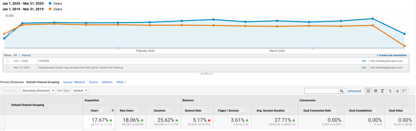Image resolution: width=416 pixels, height=131 pixels.
Task: Click the Mar 13, 2020 annotation date
Action: pos(22,68)
